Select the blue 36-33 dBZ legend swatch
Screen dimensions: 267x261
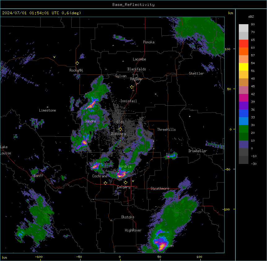(243, 113)
